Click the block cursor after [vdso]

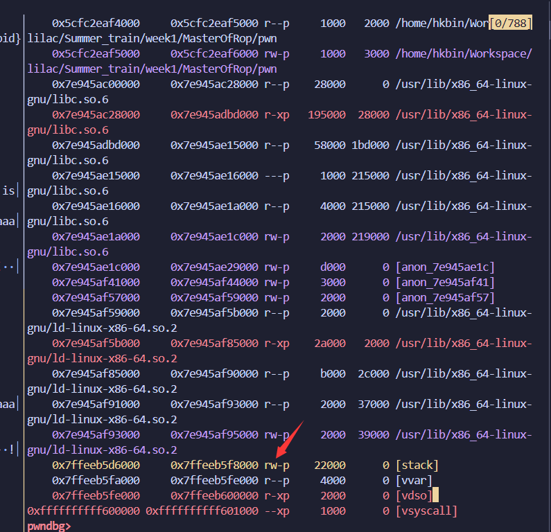[436, 495]
